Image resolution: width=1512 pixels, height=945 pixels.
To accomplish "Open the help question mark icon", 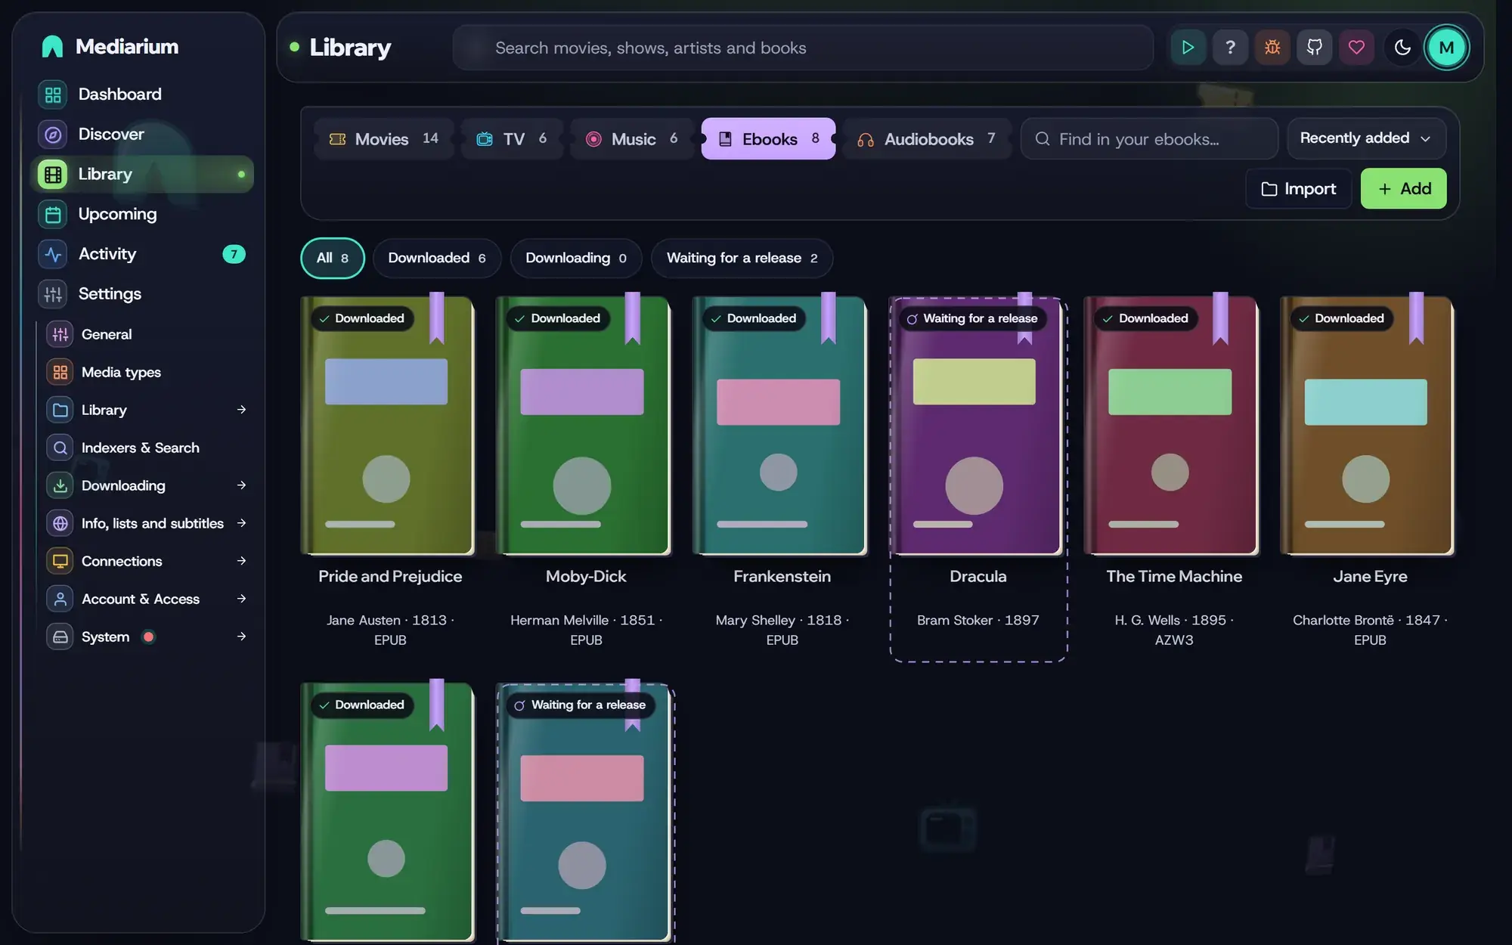I will coord(1230,48).
